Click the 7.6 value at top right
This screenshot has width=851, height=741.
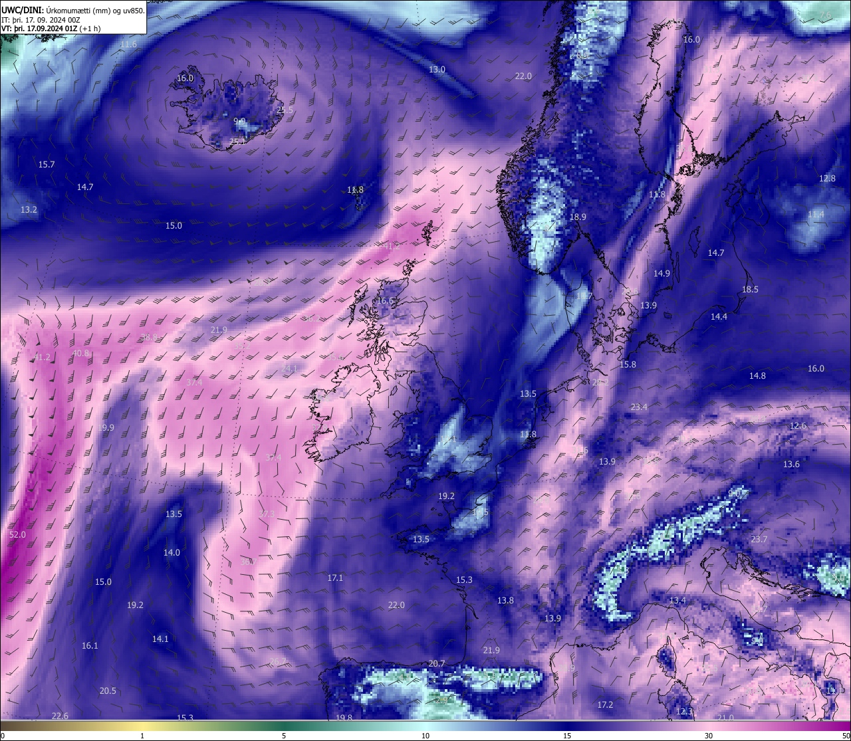tap(825, 15)
